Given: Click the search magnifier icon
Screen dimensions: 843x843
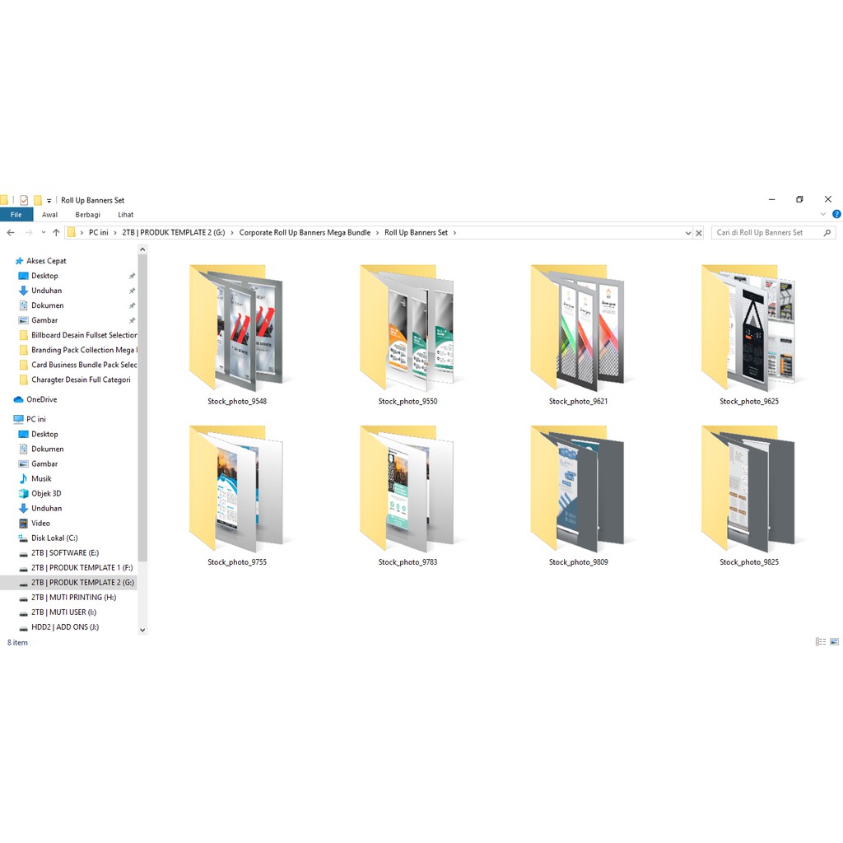Looking at the screenshot, I should pos(827,233).
